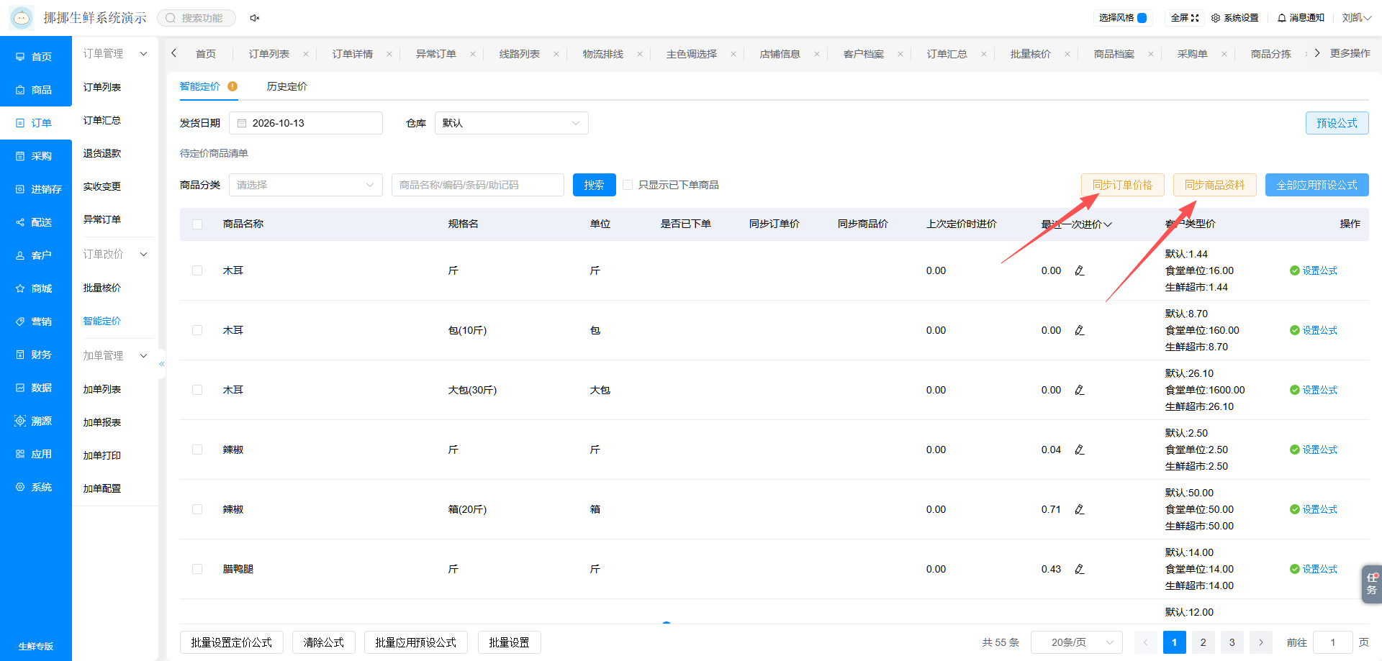Check the row checkbox for 木耳 包(10斤)
This screenshot has height=661, width=1382.
(197, 330)
